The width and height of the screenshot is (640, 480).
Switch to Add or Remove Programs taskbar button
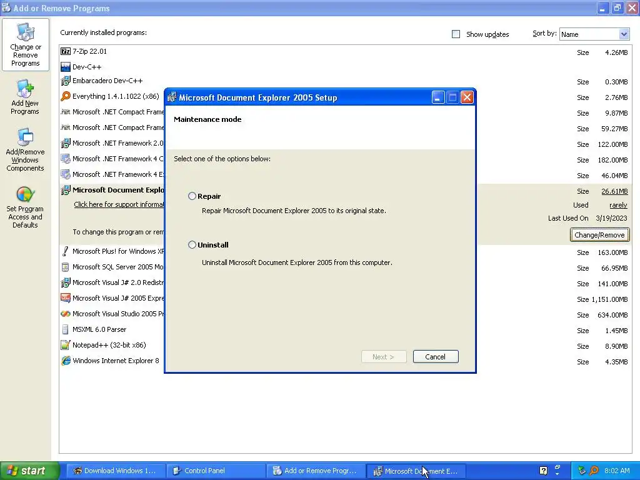316,471
